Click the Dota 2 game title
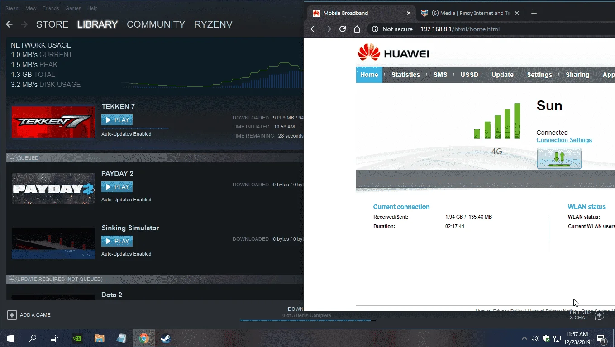Screen dimensions: 615x347 point(112,295)
